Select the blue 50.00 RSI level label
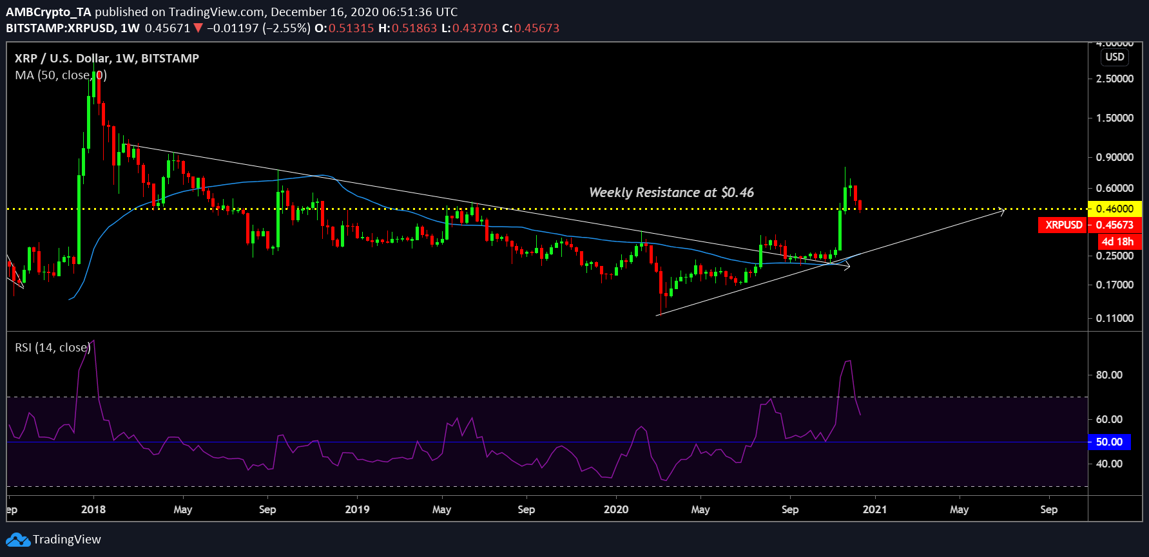This screenshot has width=1149, height=557. pyautogui.click(x=1110, y=442)
